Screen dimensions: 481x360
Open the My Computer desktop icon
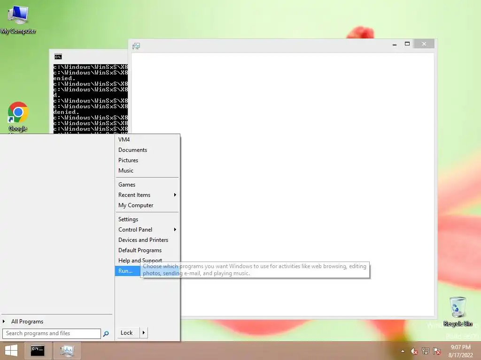point(18,19)
